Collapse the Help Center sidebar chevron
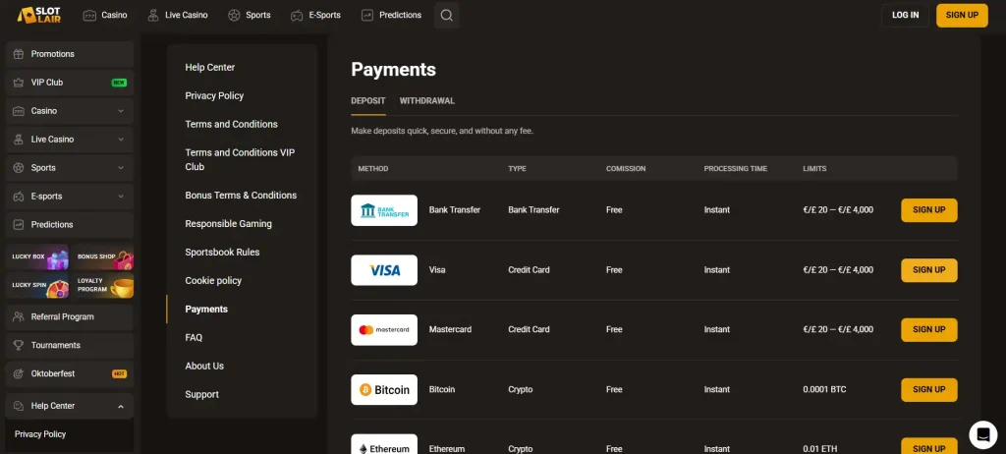The image size is (1006, 454). (121, 406)
